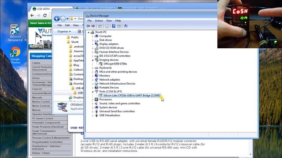The image size is (282, 158).
Task: Click the Help icon in Device Manager toolbar
Action: click(114, 26)
